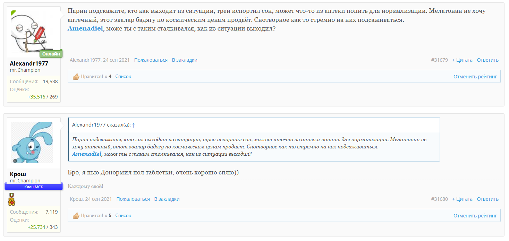
Task: Open Список of likes on post #31679
Action: point(123,76)
